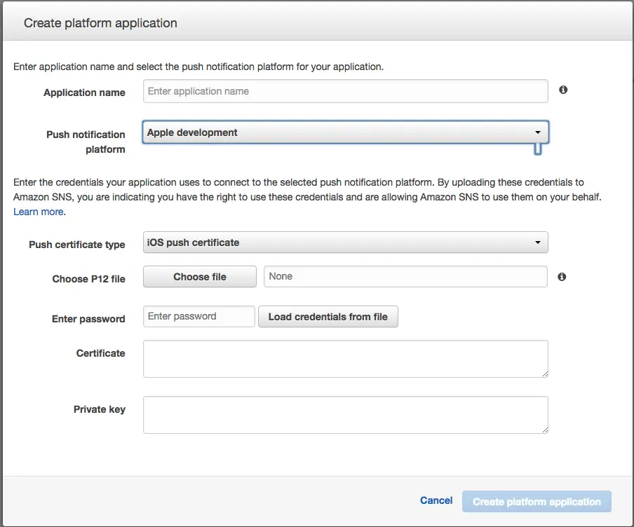Screen dimensions: 634x527
Task: Click Load credentials from file button
Action: pos(328,317)
